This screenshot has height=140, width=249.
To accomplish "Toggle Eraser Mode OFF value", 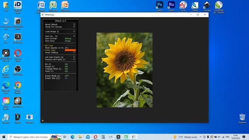I will 67,76.
